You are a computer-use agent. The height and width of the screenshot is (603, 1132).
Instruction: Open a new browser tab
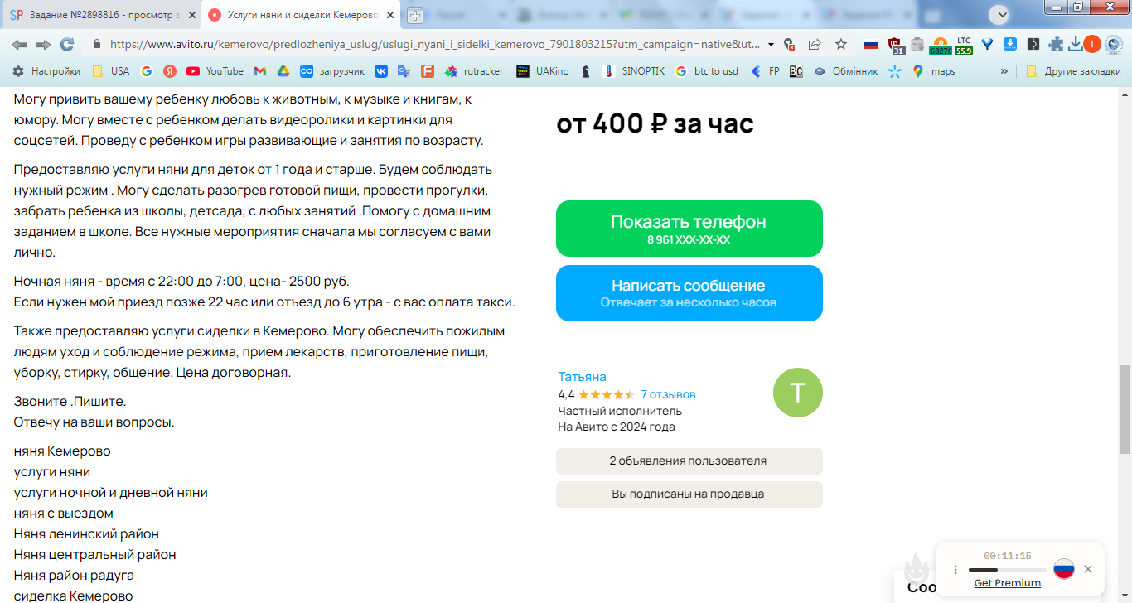click(x=415, y=15)
